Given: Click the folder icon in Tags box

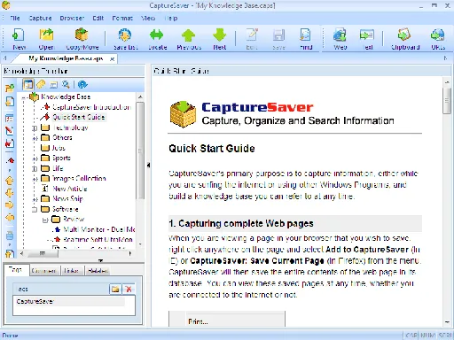Looking at the screenshot, I should [x=115, y=289].
